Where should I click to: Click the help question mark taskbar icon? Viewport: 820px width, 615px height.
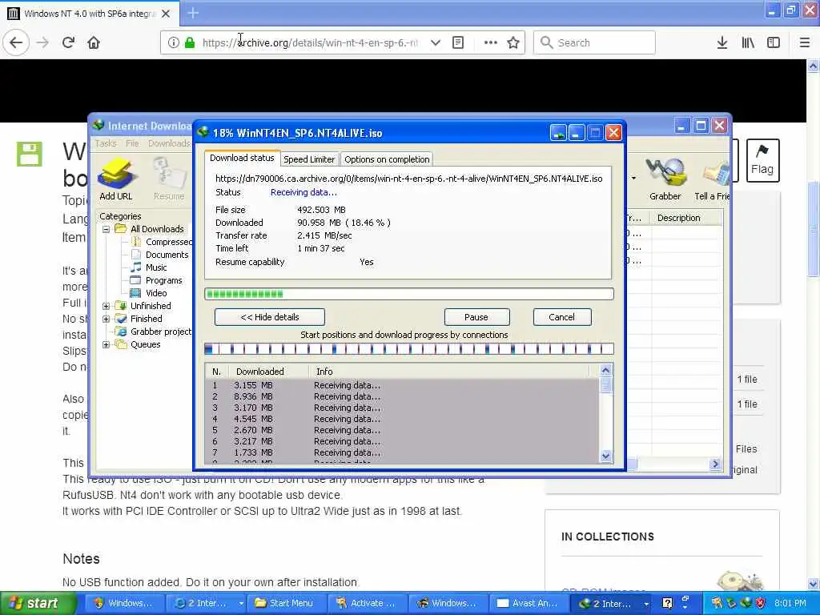tap(667, 603)
